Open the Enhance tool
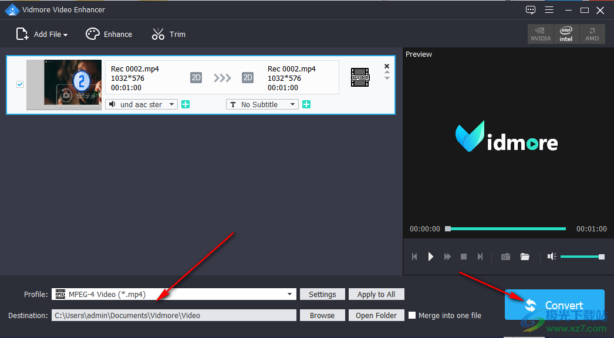The height and width of the screenshot is (338, 614). pyautogui.click(x=109, y=35)
